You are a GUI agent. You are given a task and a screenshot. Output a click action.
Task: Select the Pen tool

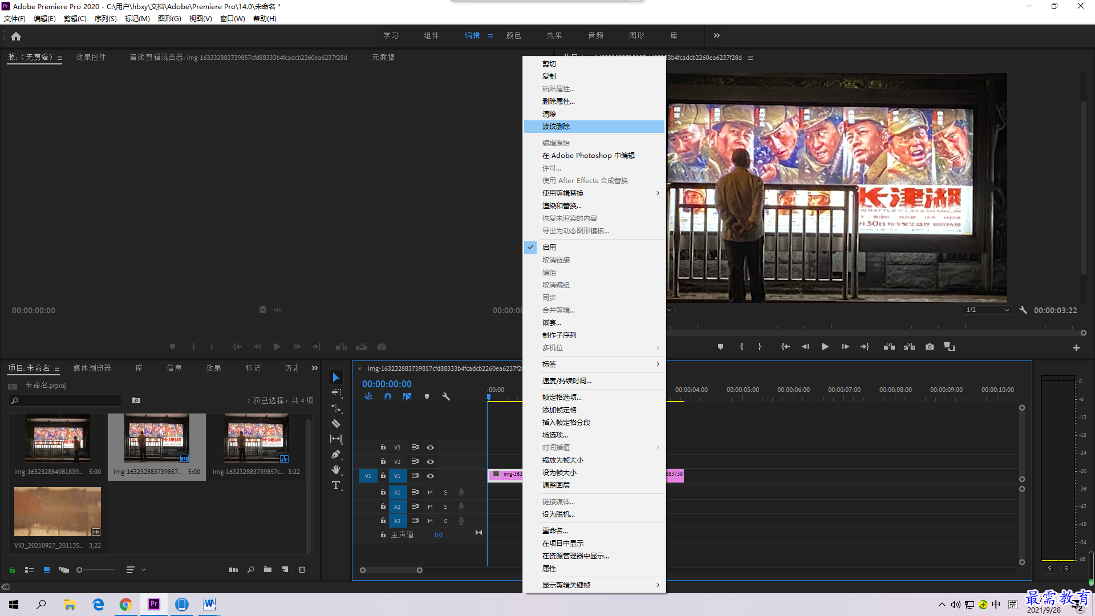tap(336, 454)
